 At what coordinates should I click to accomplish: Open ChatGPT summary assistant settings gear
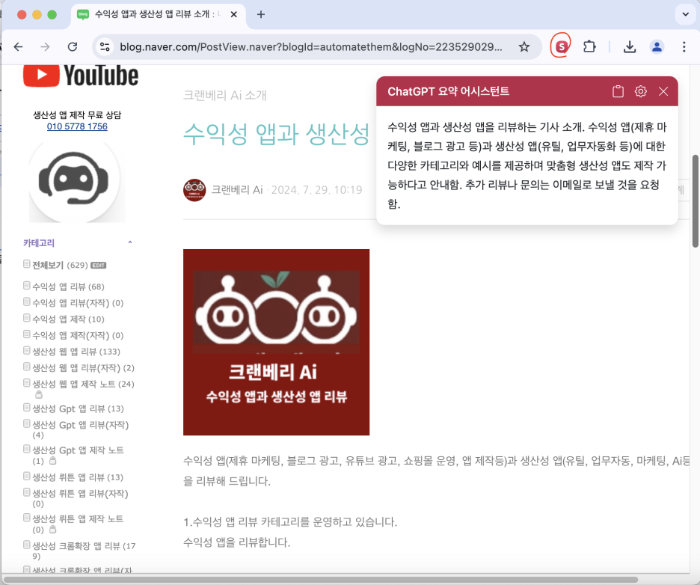(x=641, y=91)
